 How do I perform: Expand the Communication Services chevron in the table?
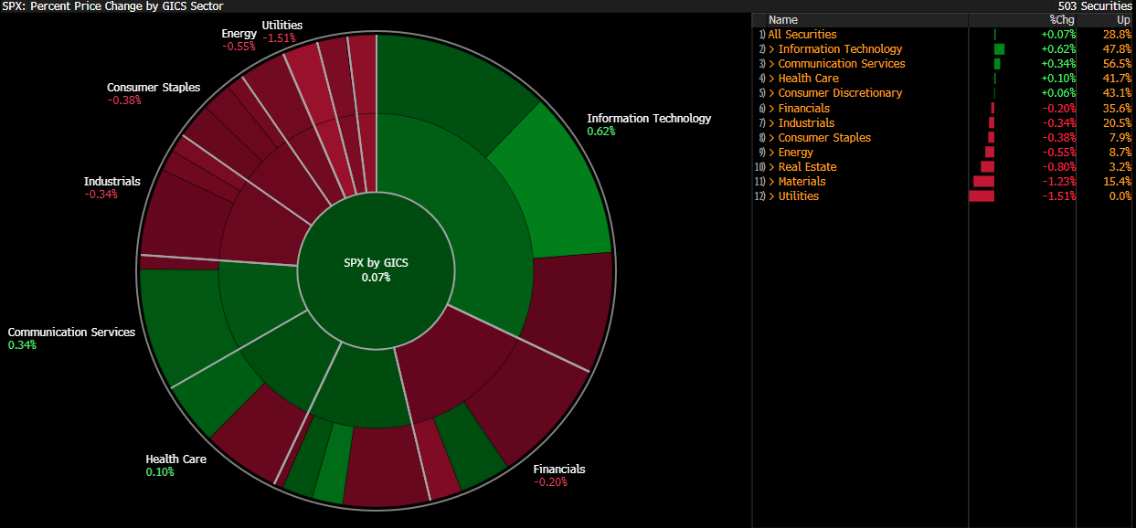[x=772, y=64]
